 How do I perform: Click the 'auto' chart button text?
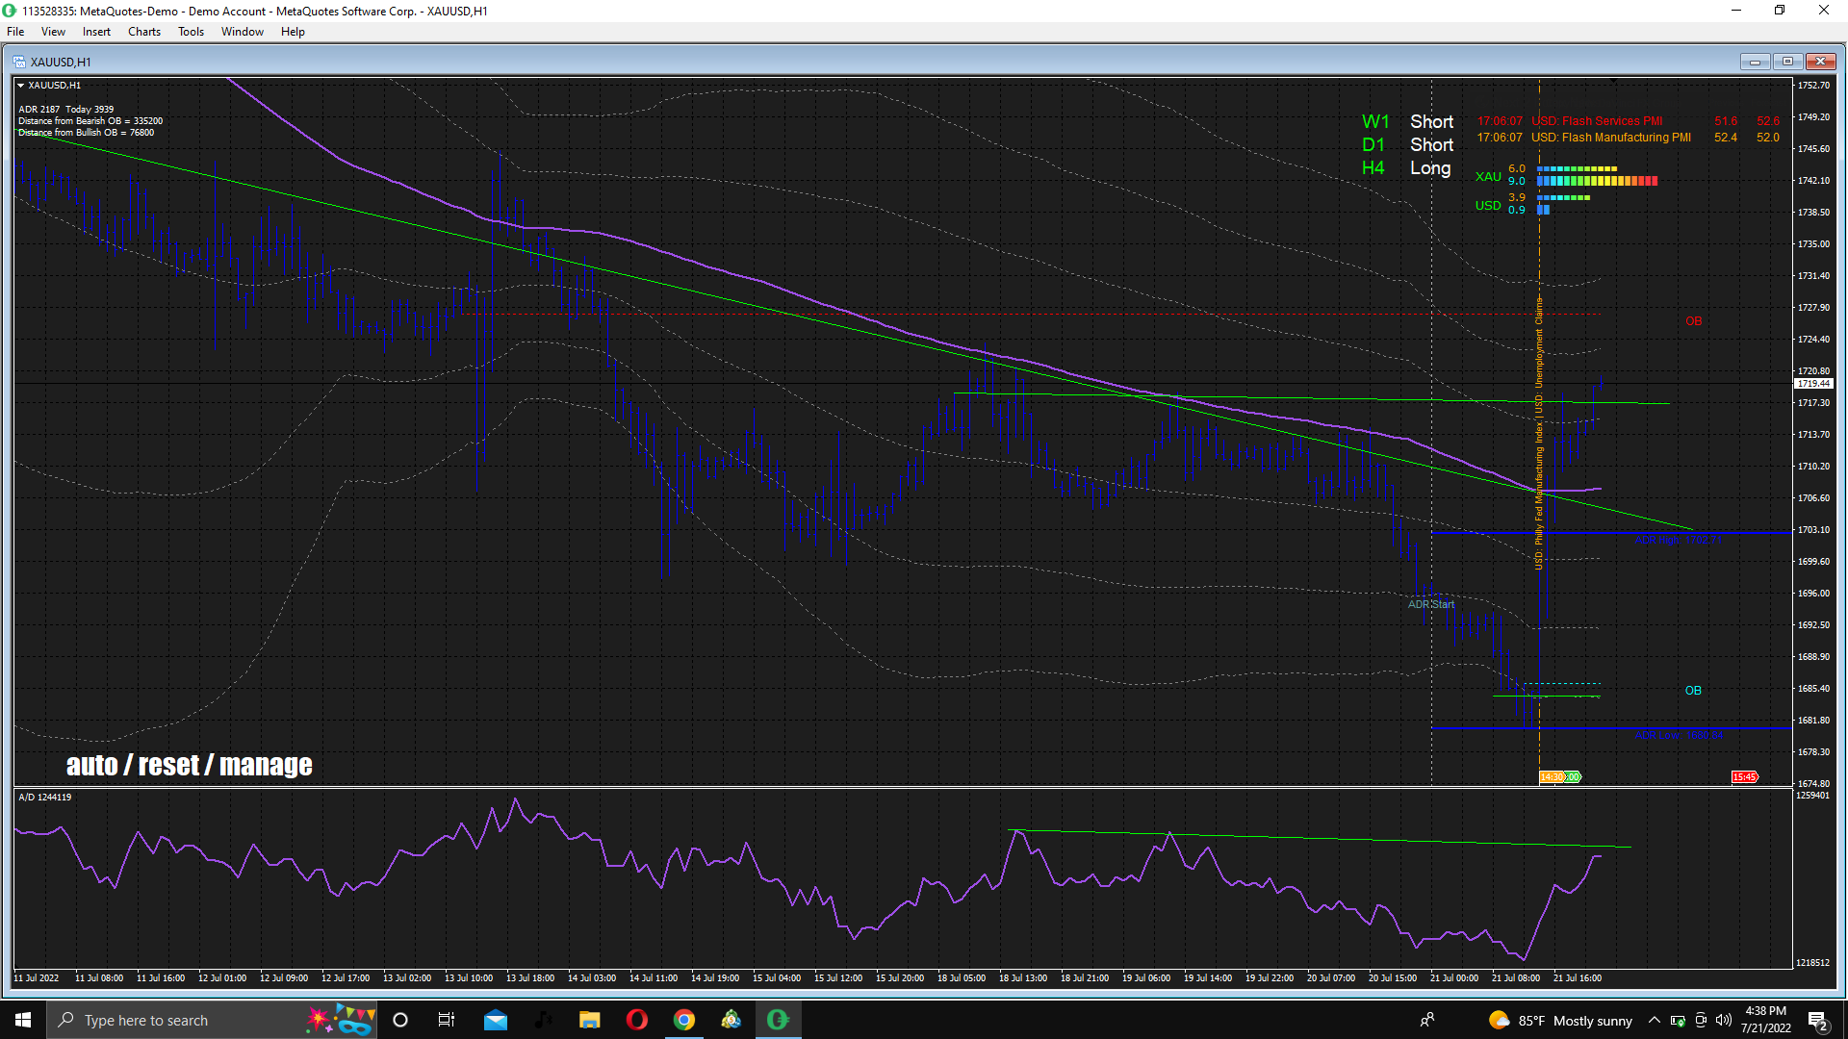91,765
